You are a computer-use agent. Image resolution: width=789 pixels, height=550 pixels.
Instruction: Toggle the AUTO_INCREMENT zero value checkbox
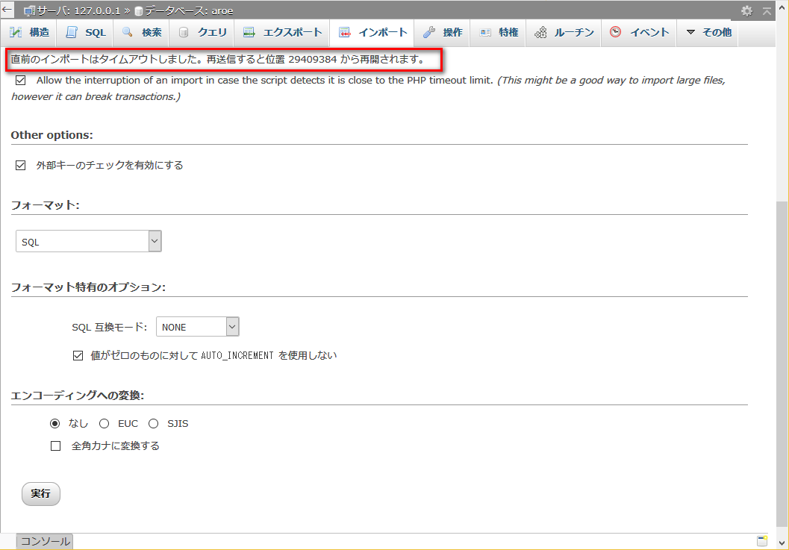click(x=78, y=356)
